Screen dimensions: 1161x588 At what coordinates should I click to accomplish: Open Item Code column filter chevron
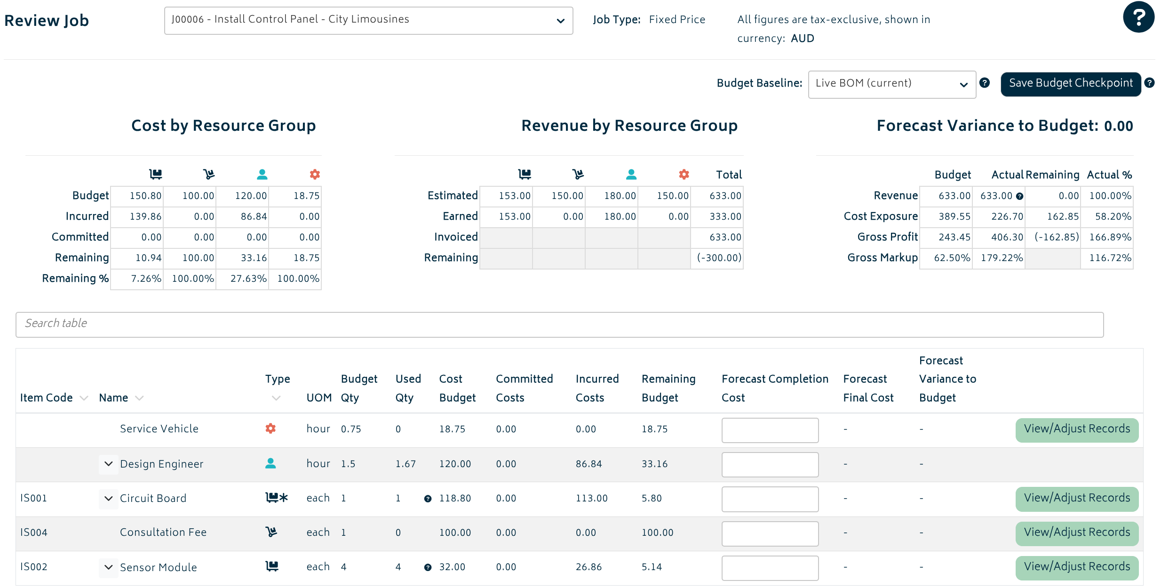click(84, 398)
